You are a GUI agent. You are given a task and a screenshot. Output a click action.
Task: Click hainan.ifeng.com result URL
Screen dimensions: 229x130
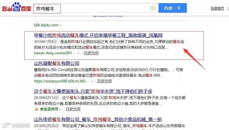click(54, 53)
